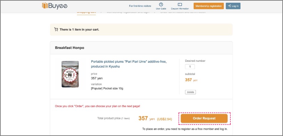The image size is (283, 136).
Task: Click the red Order plan notice text
Action: click(98, 106)
